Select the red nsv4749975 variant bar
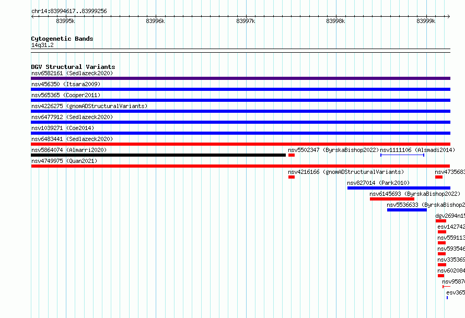This screenshot has height=318, width=465. [240, 166]
